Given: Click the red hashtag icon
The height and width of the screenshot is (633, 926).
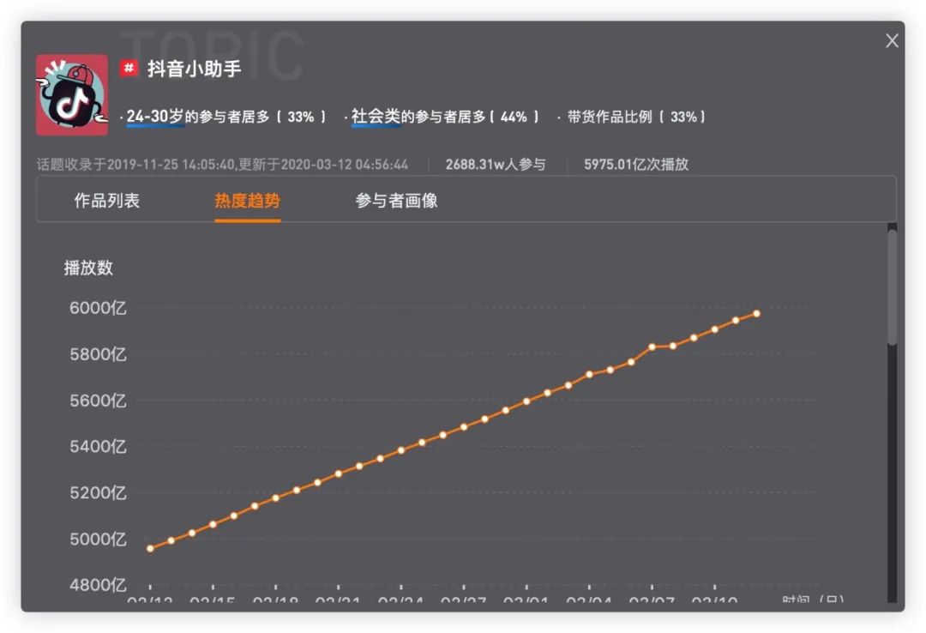Looking at the screenshot, I should tap(128, 69).
